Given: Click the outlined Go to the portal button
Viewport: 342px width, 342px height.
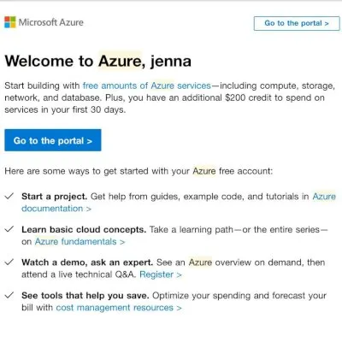Looking at the screenshot, I should pyautogui.click(x=297, y=23).
